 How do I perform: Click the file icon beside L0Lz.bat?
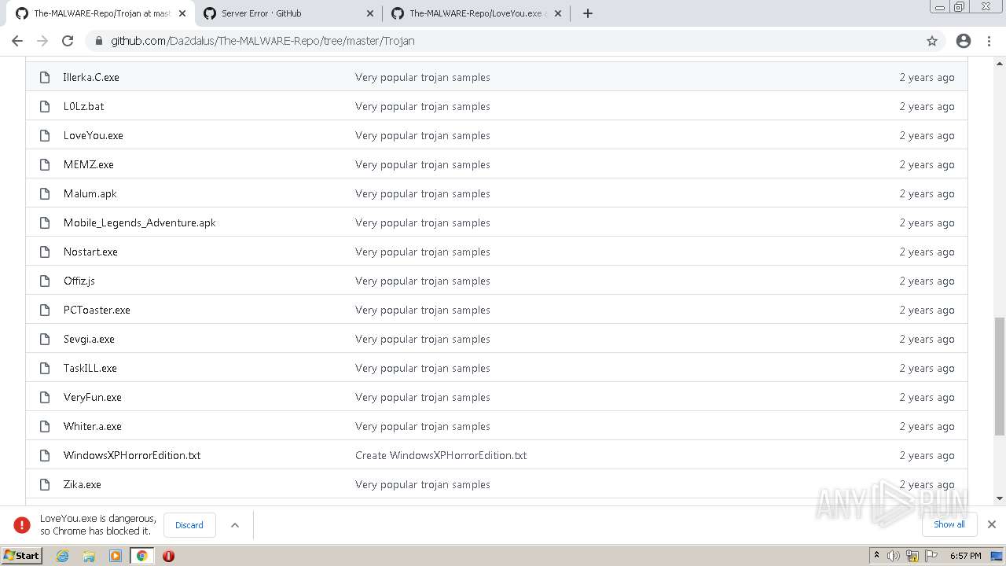46,106
